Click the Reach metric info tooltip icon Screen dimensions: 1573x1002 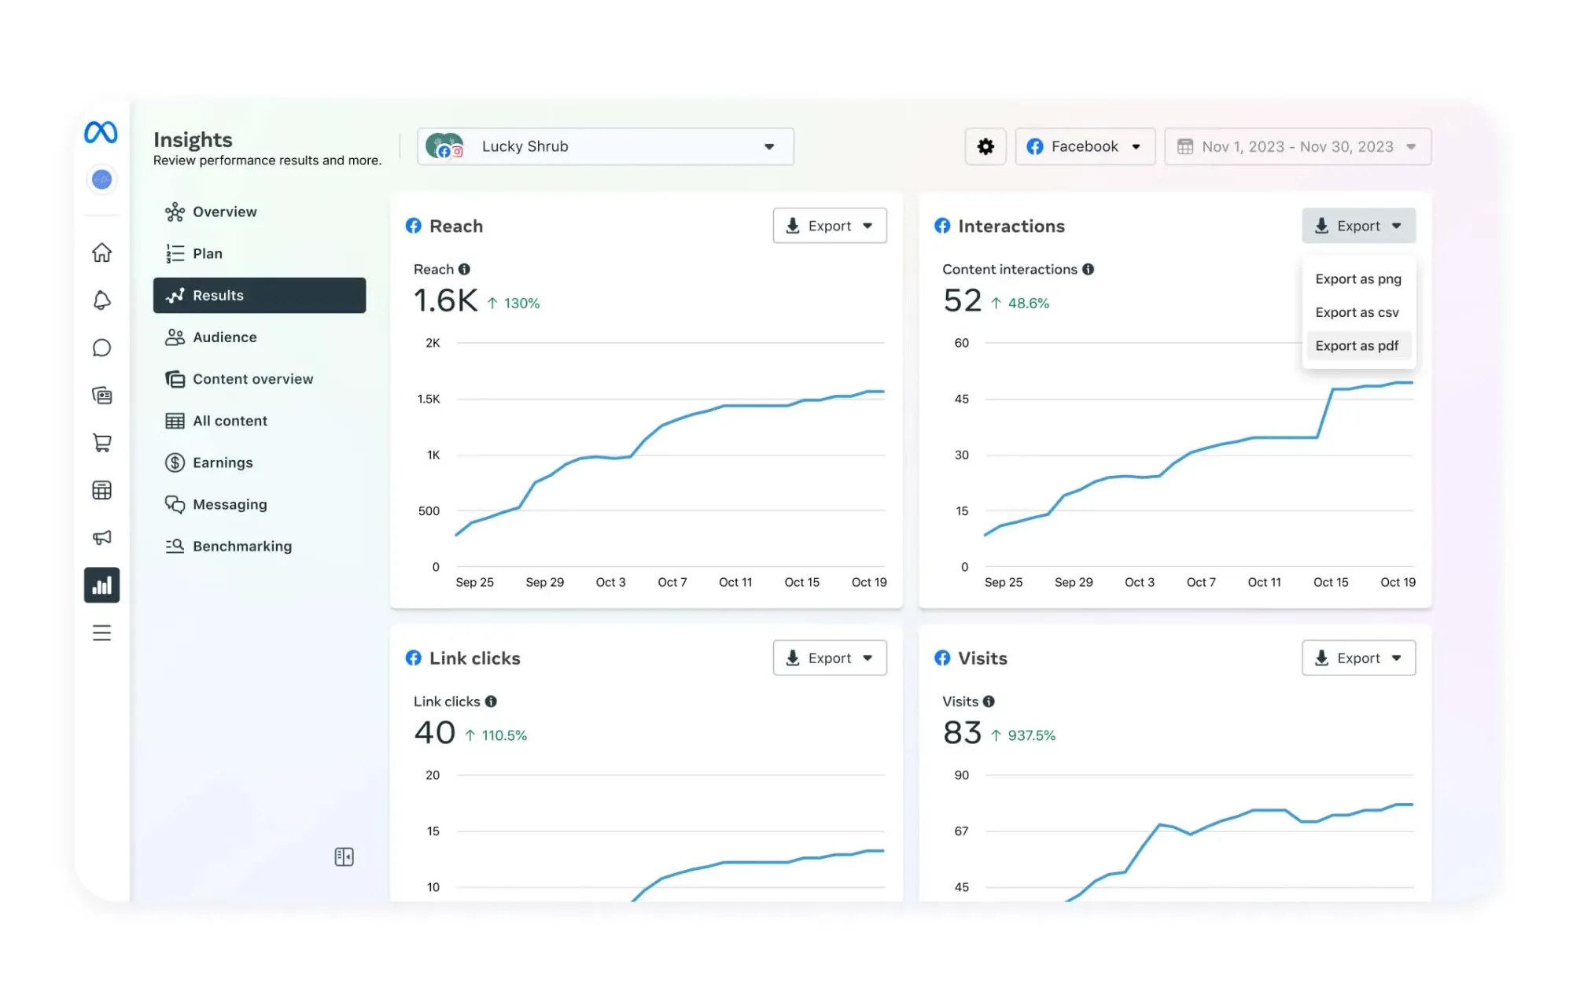(x=466, y=269)
